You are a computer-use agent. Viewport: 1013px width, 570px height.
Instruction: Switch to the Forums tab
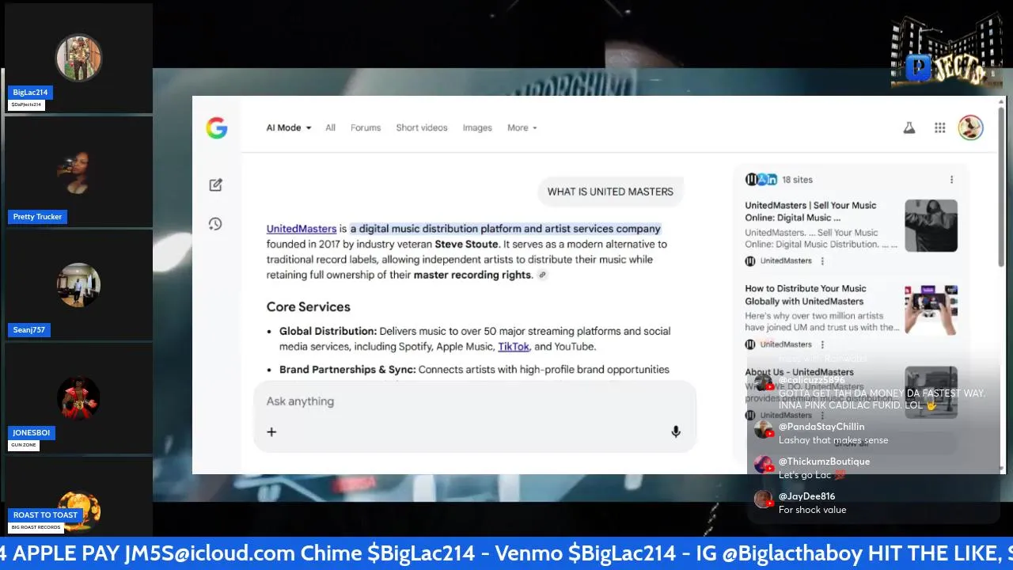click(366, 127)
